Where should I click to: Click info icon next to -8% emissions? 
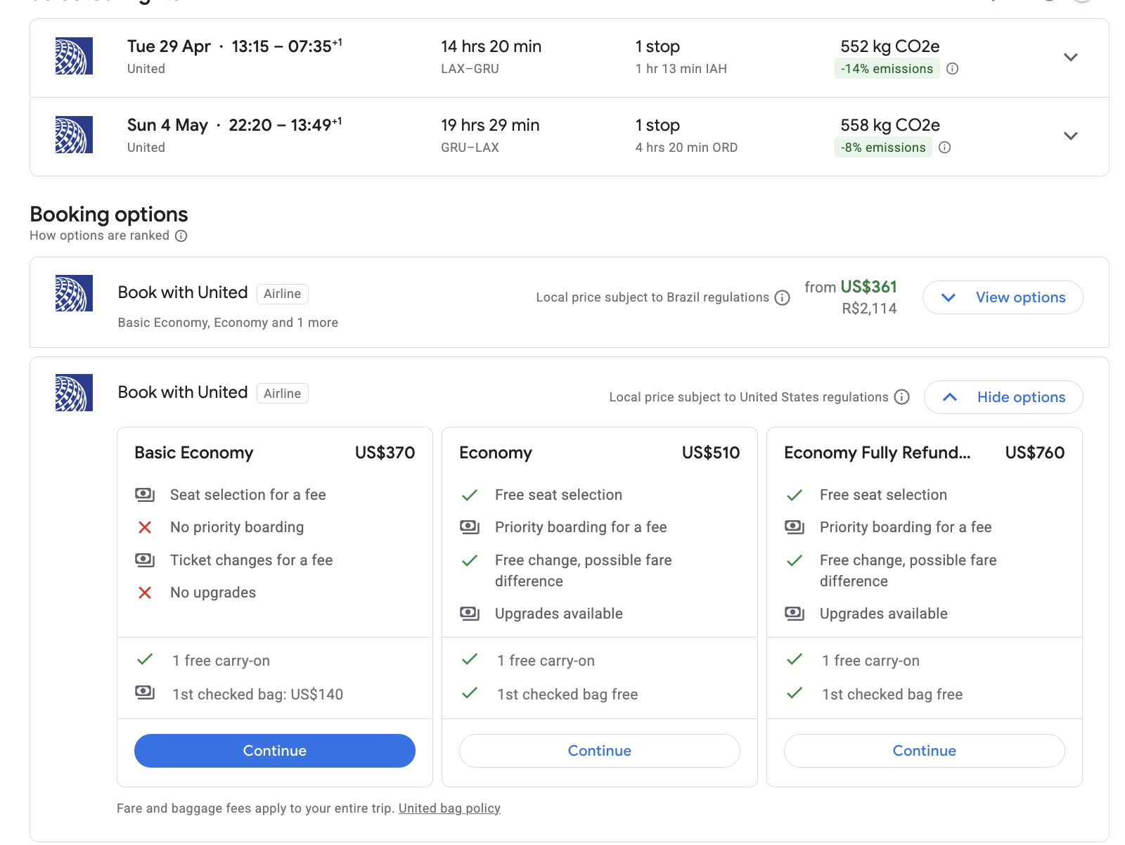945,148
